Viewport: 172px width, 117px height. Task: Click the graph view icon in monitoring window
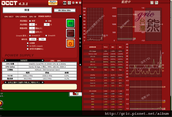152,3
